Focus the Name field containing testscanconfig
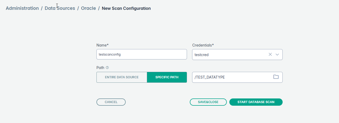339x123 pixels. [x=141, y=55]
